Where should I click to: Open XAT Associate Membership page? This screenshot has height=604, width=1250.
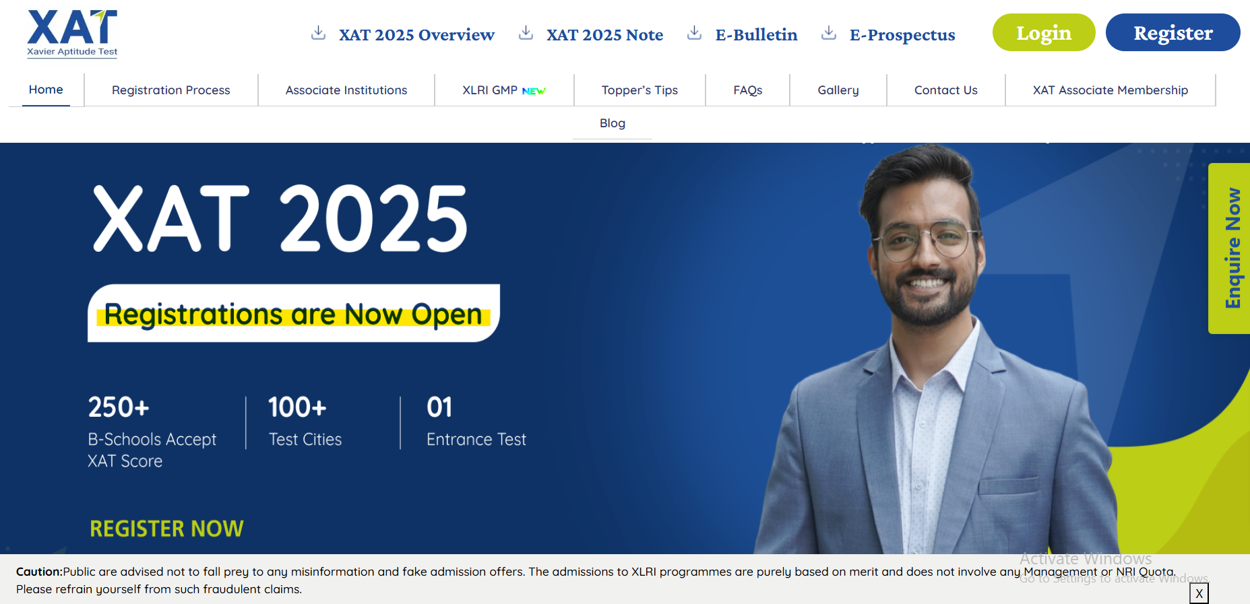tap(1111, 90)
